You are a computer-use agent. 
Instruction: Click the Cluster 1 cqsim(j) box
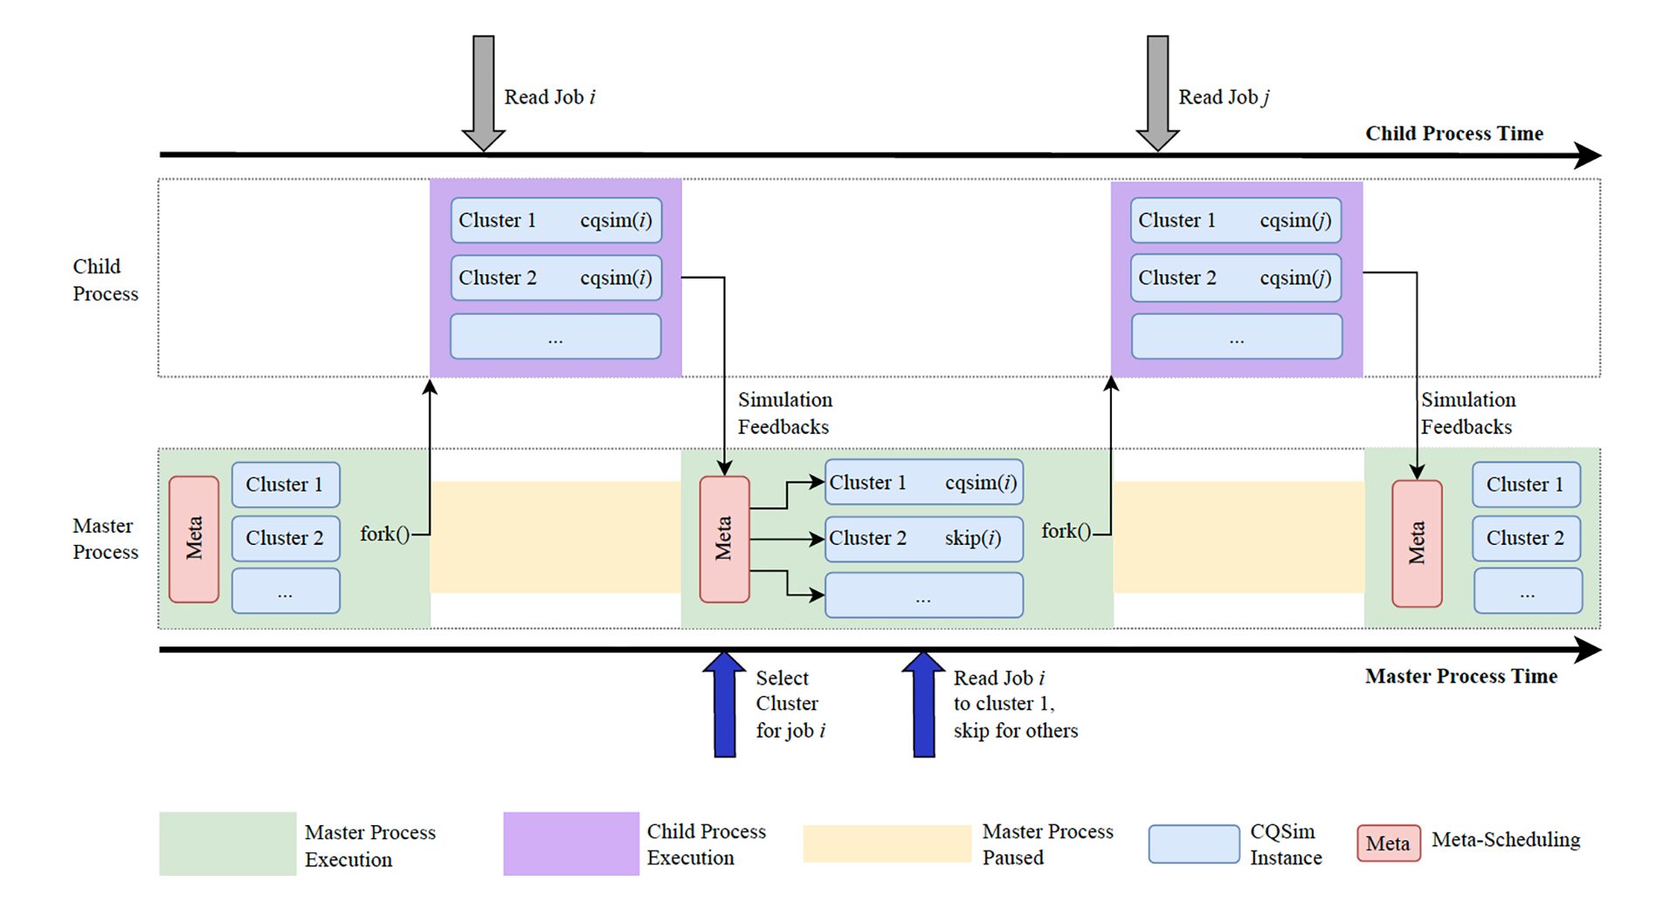(x=1236, y=221)
